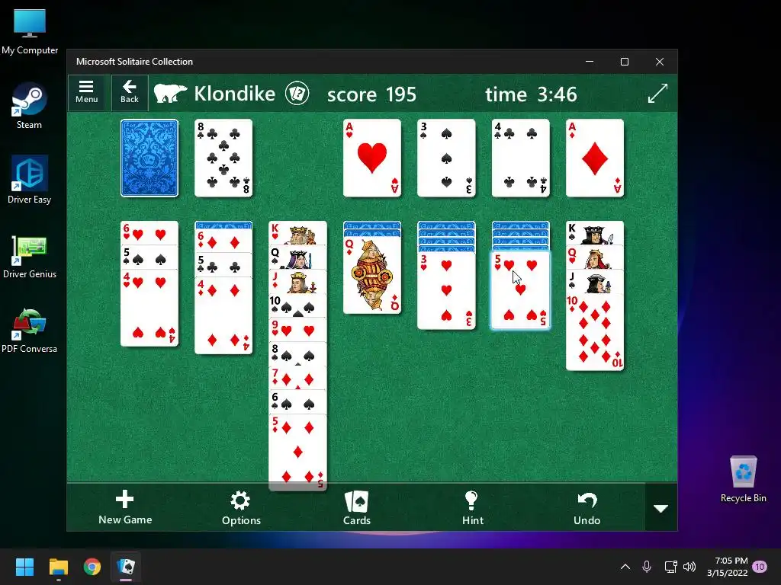Toggle full screen with diagonal arrows
The width and height of the screenshot is (781, 585).
[x=657, y=94]
